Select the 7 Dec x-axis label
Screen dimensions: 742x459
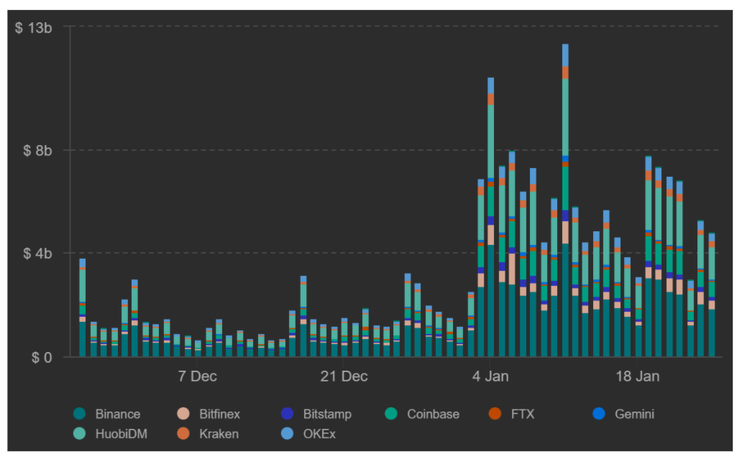click(197, 376)
